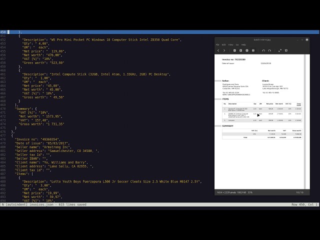The height and width of the screenshot is (240, 320).
Task: Click the "Gross worth": "1 731,35" line
Action: (x=41, y=124)
